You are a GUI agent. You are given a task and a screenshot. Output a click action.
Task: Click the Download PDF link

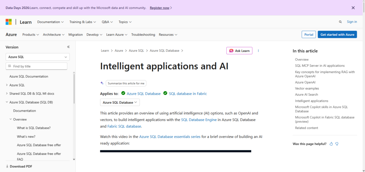point(19,166)
